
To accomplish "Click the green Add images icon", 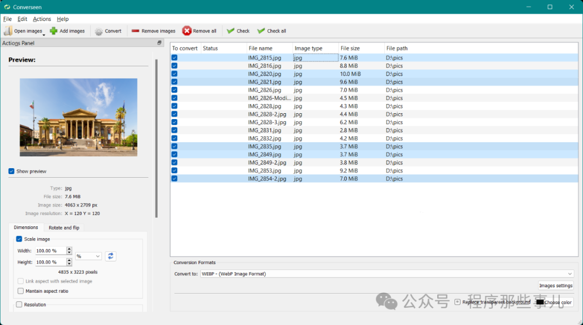I will 53,31.
